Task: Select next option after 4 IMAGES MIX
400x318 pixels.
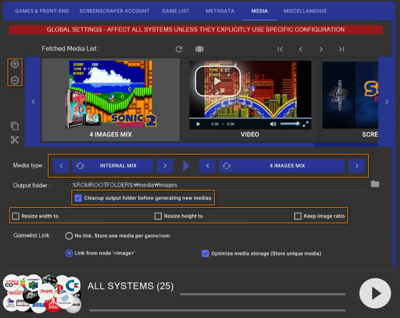Action: [x=357, y=166]
